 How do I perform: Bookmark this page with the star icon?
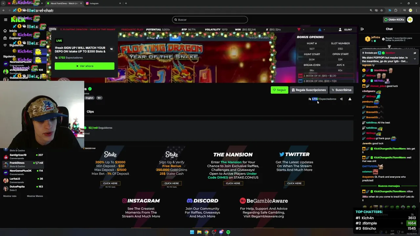coord(382,10)
